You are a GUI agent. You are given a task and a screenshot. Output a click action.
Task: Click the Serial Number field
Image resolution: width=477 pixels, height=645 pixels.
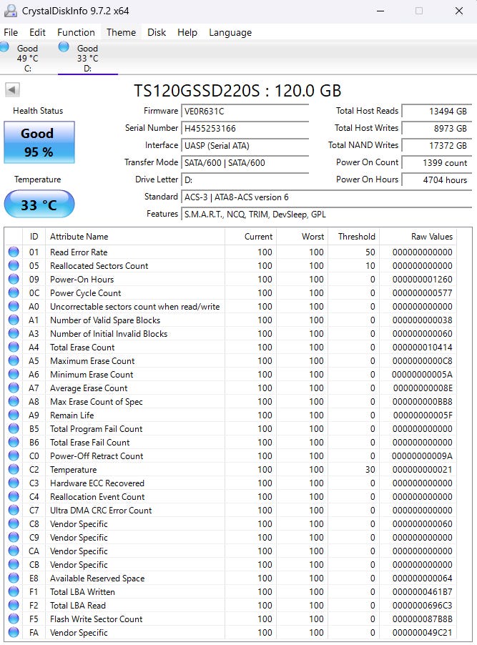click(245, 129)
